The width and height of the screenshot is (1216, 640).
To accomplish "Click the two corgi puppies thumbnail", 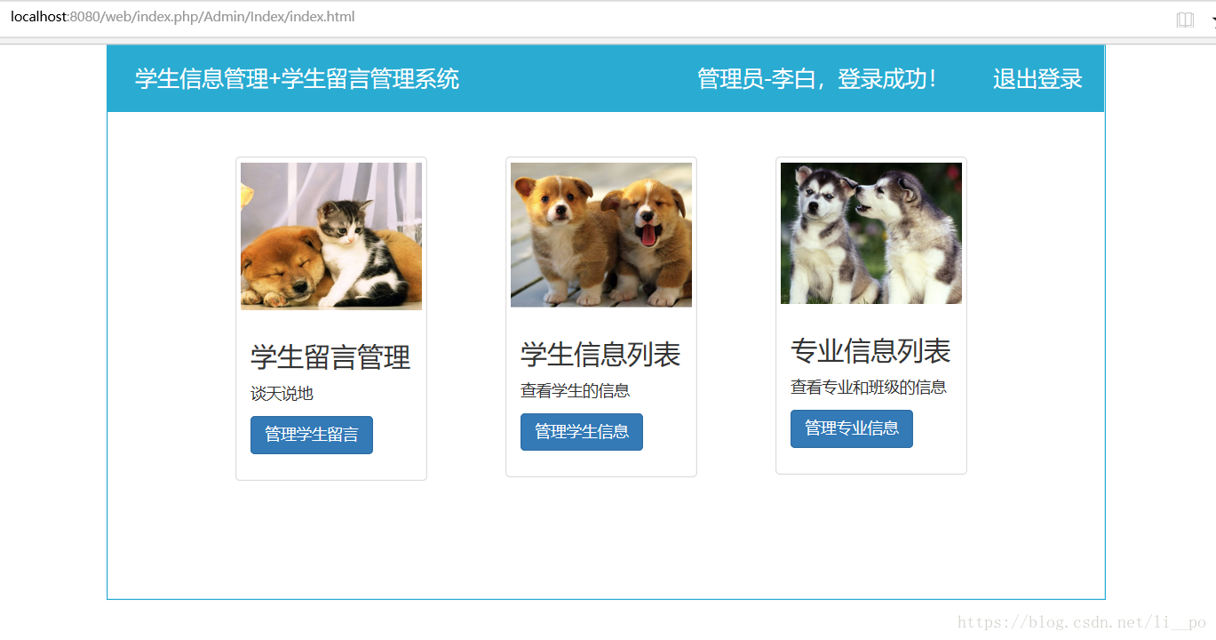I will pyautogui.click(x=601, y=235).
